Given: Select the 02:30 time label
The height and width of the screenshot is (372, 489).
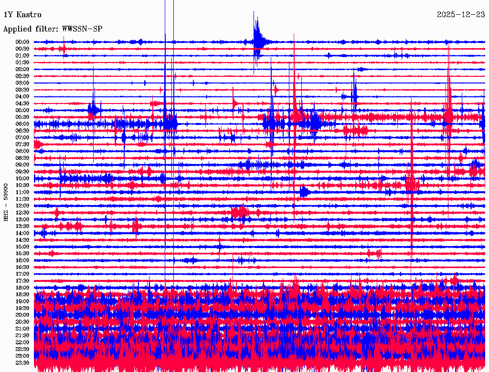Looking at the screenshot, I should point(22,76).
